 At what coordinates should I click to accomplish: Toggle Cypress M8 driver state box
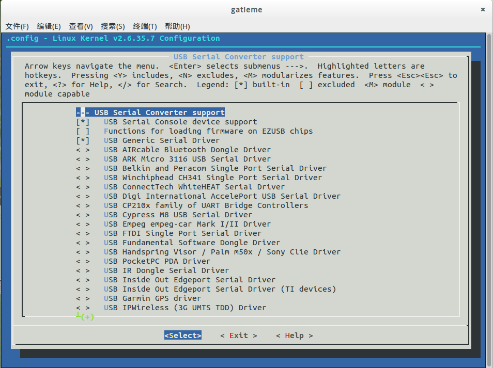pyautogui.click(x=83, y=215)
